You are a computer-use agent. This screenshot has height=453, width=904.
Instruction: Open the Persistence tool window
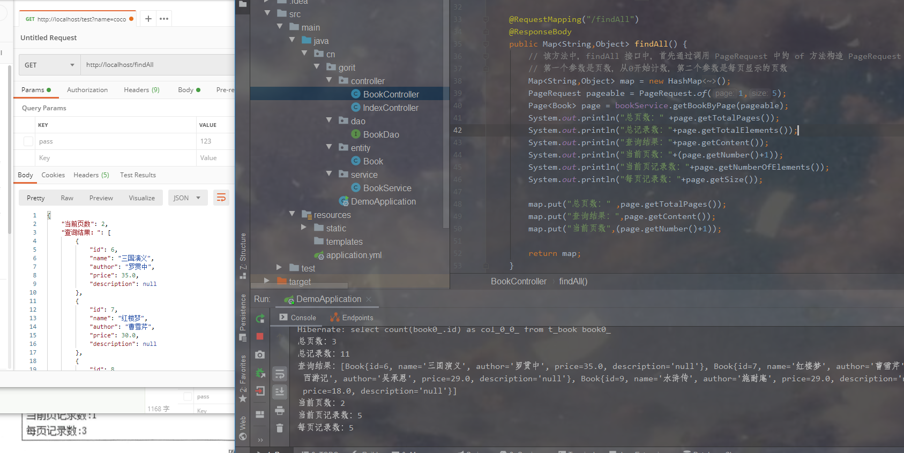[243, 317]
